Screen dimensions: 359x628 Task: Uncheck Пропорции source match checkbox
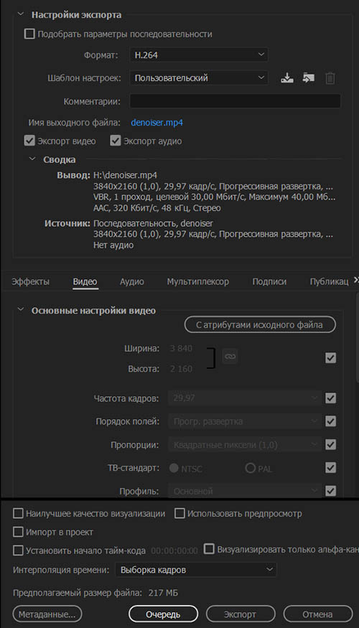point(330,444)
